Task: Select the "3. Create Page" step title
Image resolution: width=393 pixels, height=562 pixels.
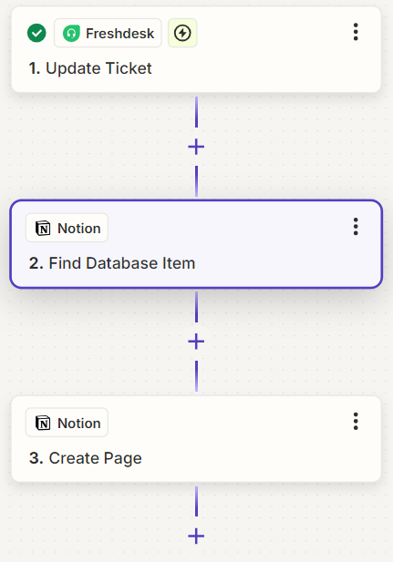Action: pyautogui.click(x=86, y=458)
